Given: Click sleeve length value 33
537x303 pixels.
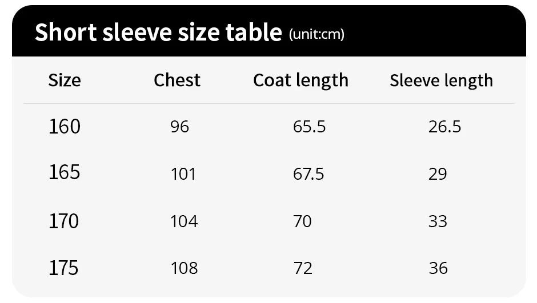Looking at the screenshot, I should pyautogui.click(x=438, y=221).
